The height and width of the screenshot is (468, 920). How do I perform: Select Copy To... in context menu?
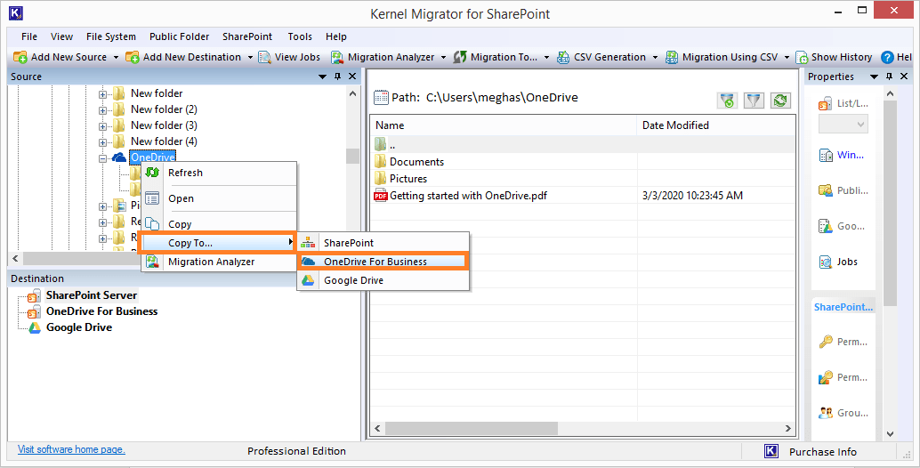[x=218, y=243]
